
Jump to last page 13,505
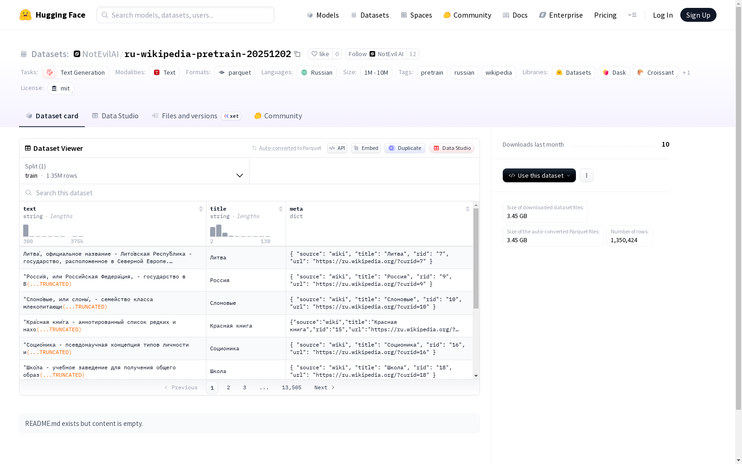point(292,387)
